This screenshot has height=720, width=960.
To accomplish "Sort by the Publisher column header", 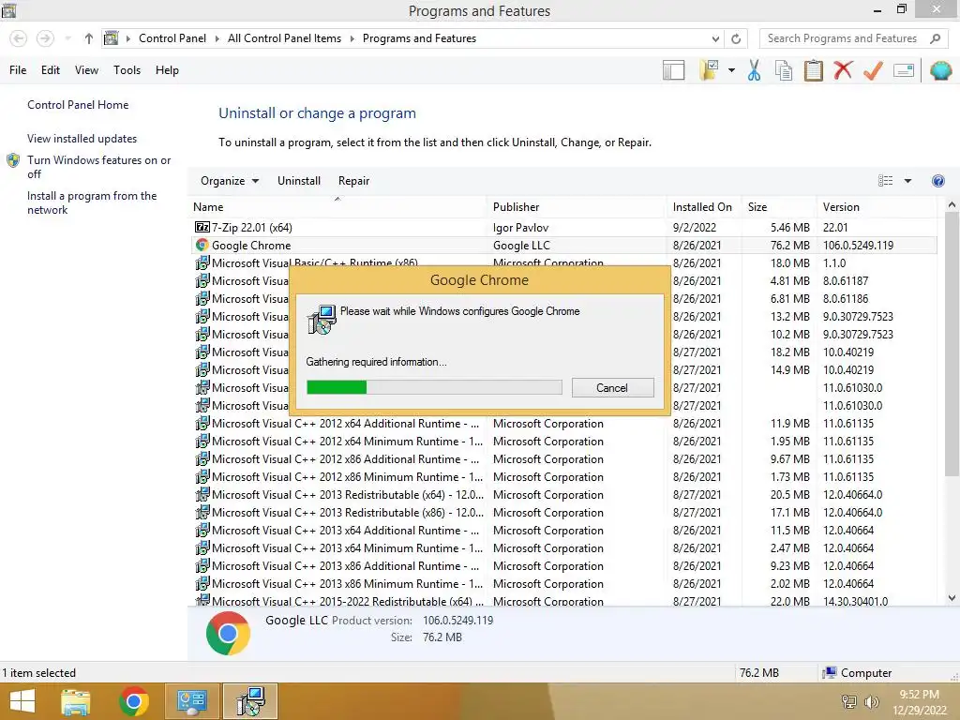I will (577, 207).
